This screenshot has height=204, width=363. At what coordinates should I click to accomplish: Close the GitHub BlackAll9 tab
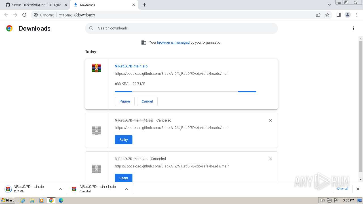coord(66,5)
